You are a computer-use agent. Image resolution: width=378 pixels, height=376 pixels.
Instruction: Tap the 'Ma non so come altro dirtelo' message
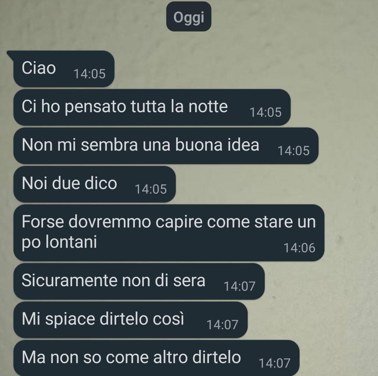[x=156, y=358]
